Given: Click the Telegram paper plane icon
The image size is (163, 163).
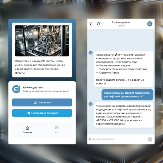Looking at the screenshot, I should (28, 113).
